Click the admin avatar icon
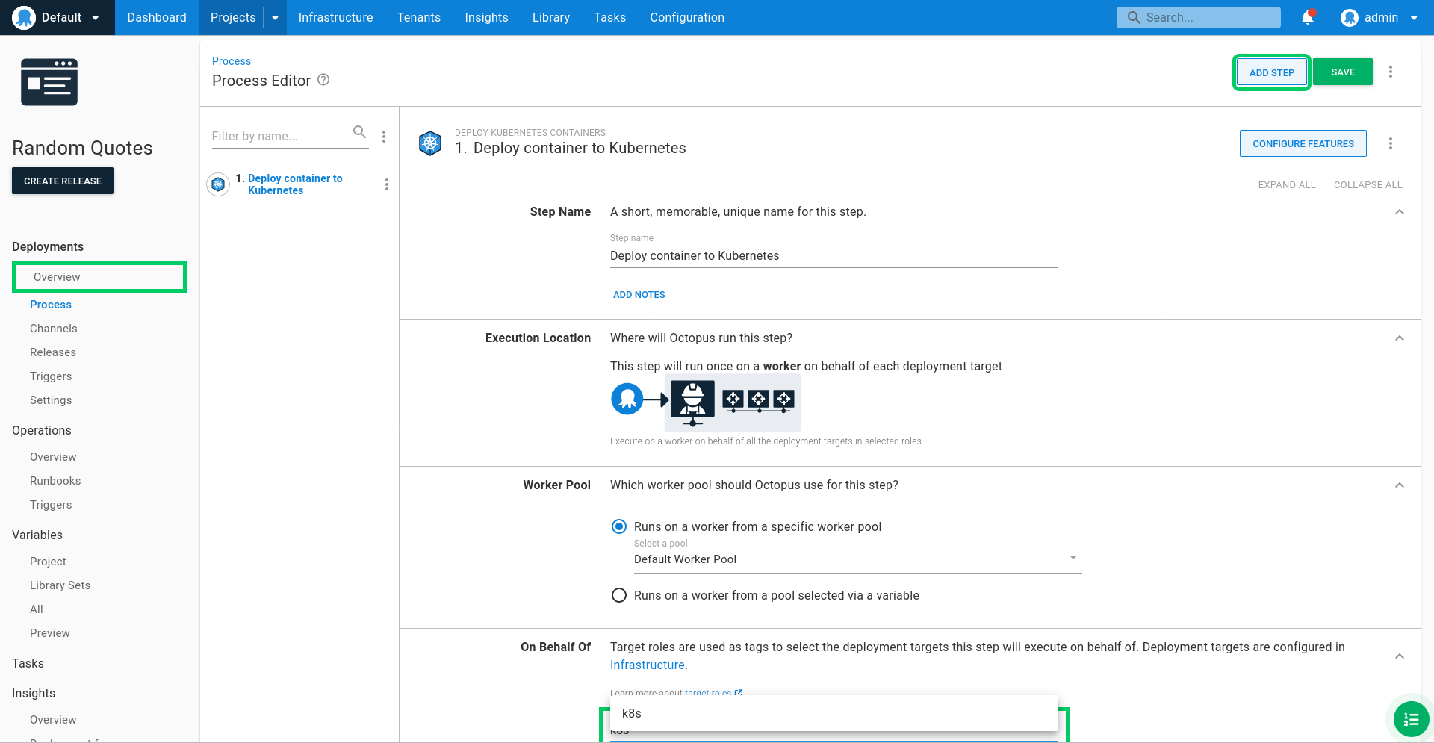This screenshot has height=743, width=1434. [1349, 17]
